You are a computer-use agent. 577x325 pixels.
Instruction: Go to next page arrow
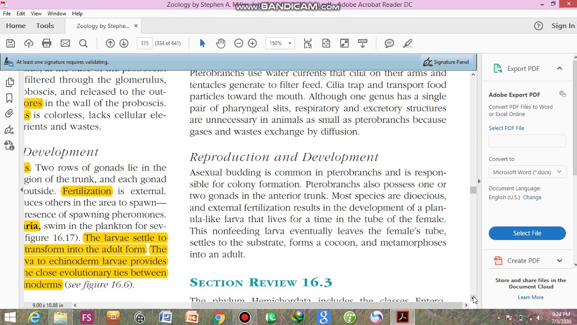point(124,43)
